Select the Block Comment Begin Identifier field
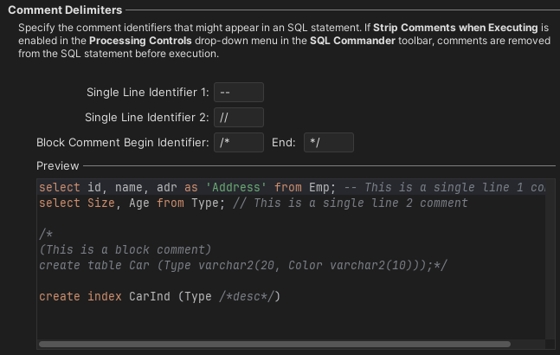The image size is (560, 355). 238,143
